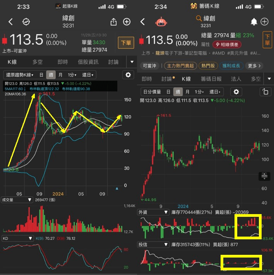Viewport: 274px width, 275px height.
Task: Select 日 period in left chart
Action: click(41, 75)
